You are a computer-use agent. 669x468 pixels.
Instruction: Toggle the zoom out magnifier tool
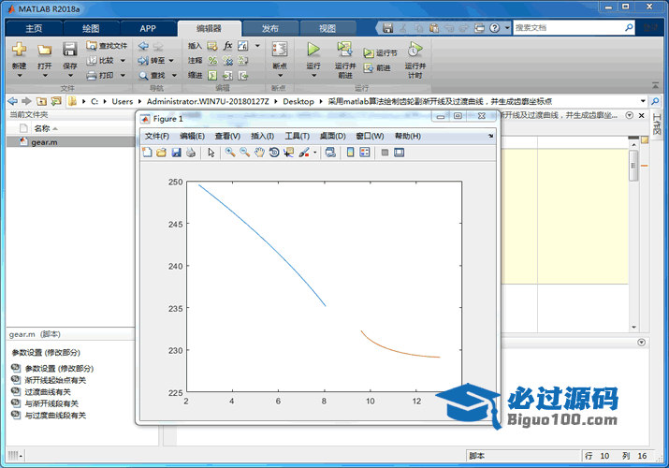pyautogui.click(x=245, y=153)
